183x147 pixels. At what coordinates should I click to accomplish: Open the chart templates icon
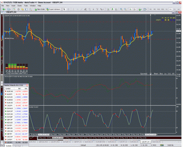pos(144,9)
